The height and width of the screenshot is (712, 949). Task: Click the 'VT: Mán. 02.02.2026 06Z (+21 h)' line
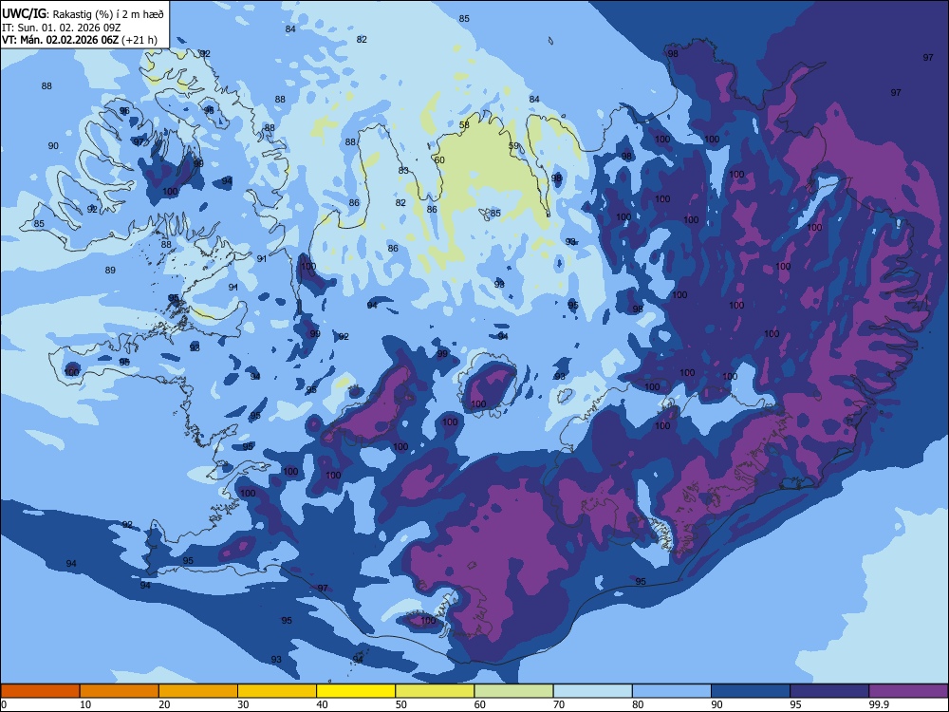pyautogui.click(x=80, y=40)
